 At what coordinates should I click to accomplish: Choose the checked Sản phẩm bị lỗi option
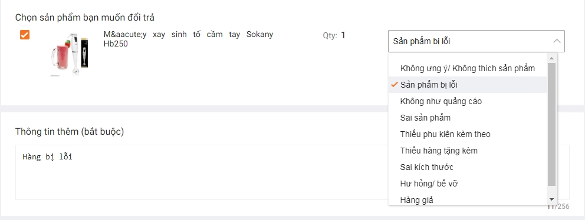point(468,85)
